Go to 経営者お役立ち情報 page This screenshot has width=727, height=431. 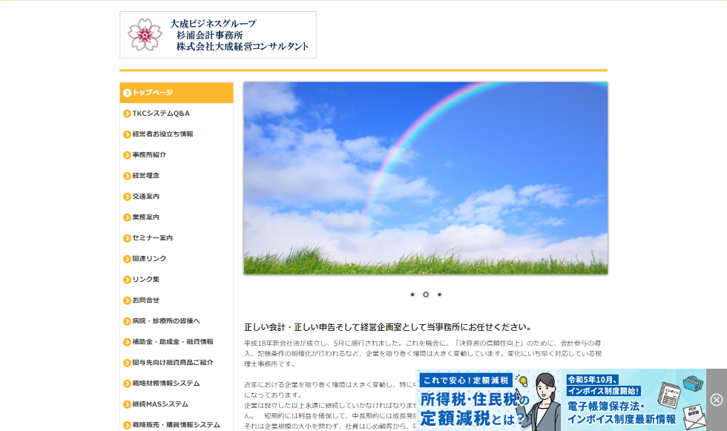tap(162, 134)
